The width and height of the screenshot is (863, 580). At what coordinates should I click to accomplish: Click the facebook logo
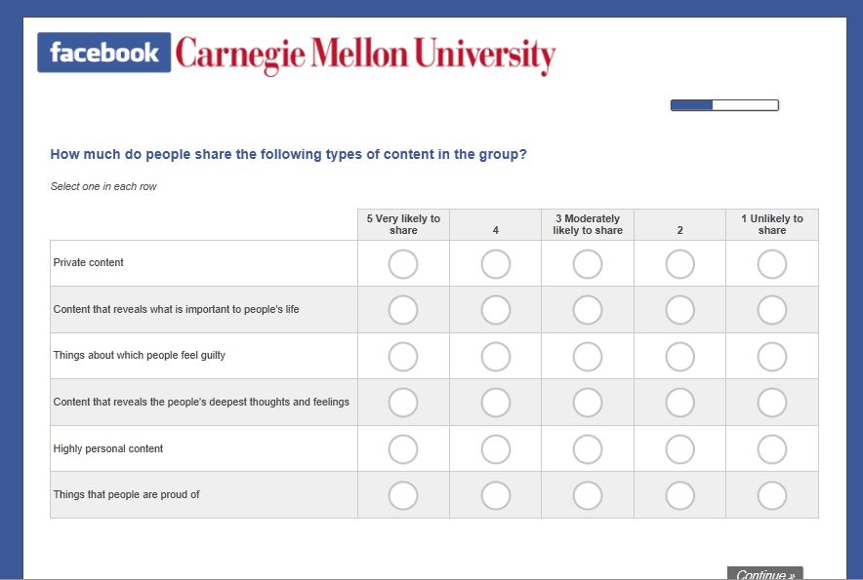(104, 53)
